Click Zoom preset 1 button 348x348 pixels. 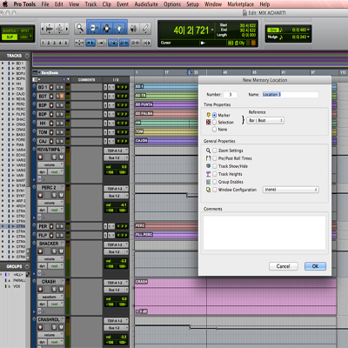[x=43, y=43]
